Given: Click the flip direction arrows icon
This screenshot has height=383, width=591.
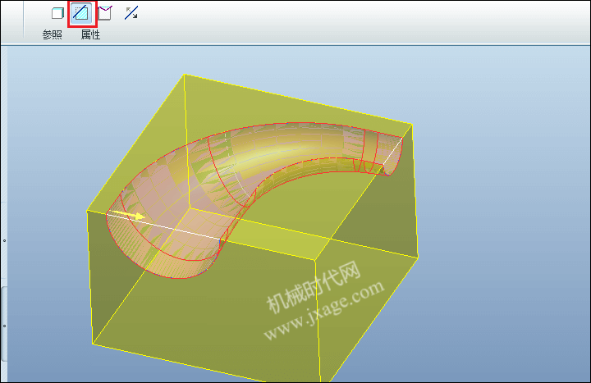Looking at the screenshot, I should (131, 13).
